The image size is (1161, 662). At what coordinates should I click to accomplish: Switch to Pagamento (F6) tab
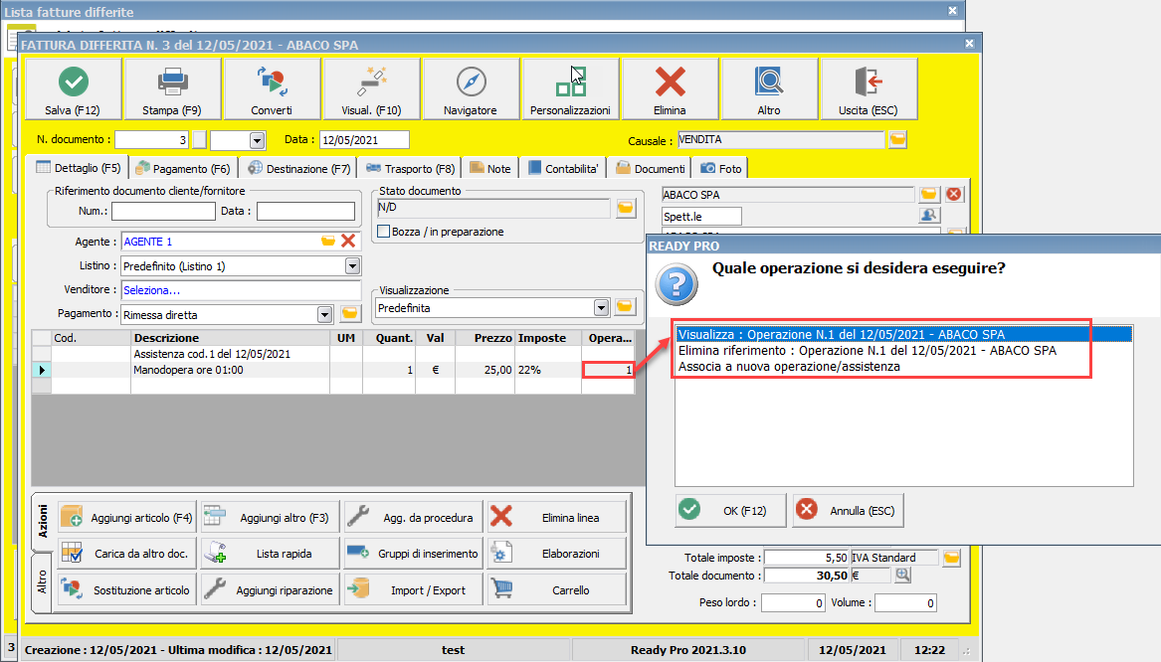pos(184,169)
